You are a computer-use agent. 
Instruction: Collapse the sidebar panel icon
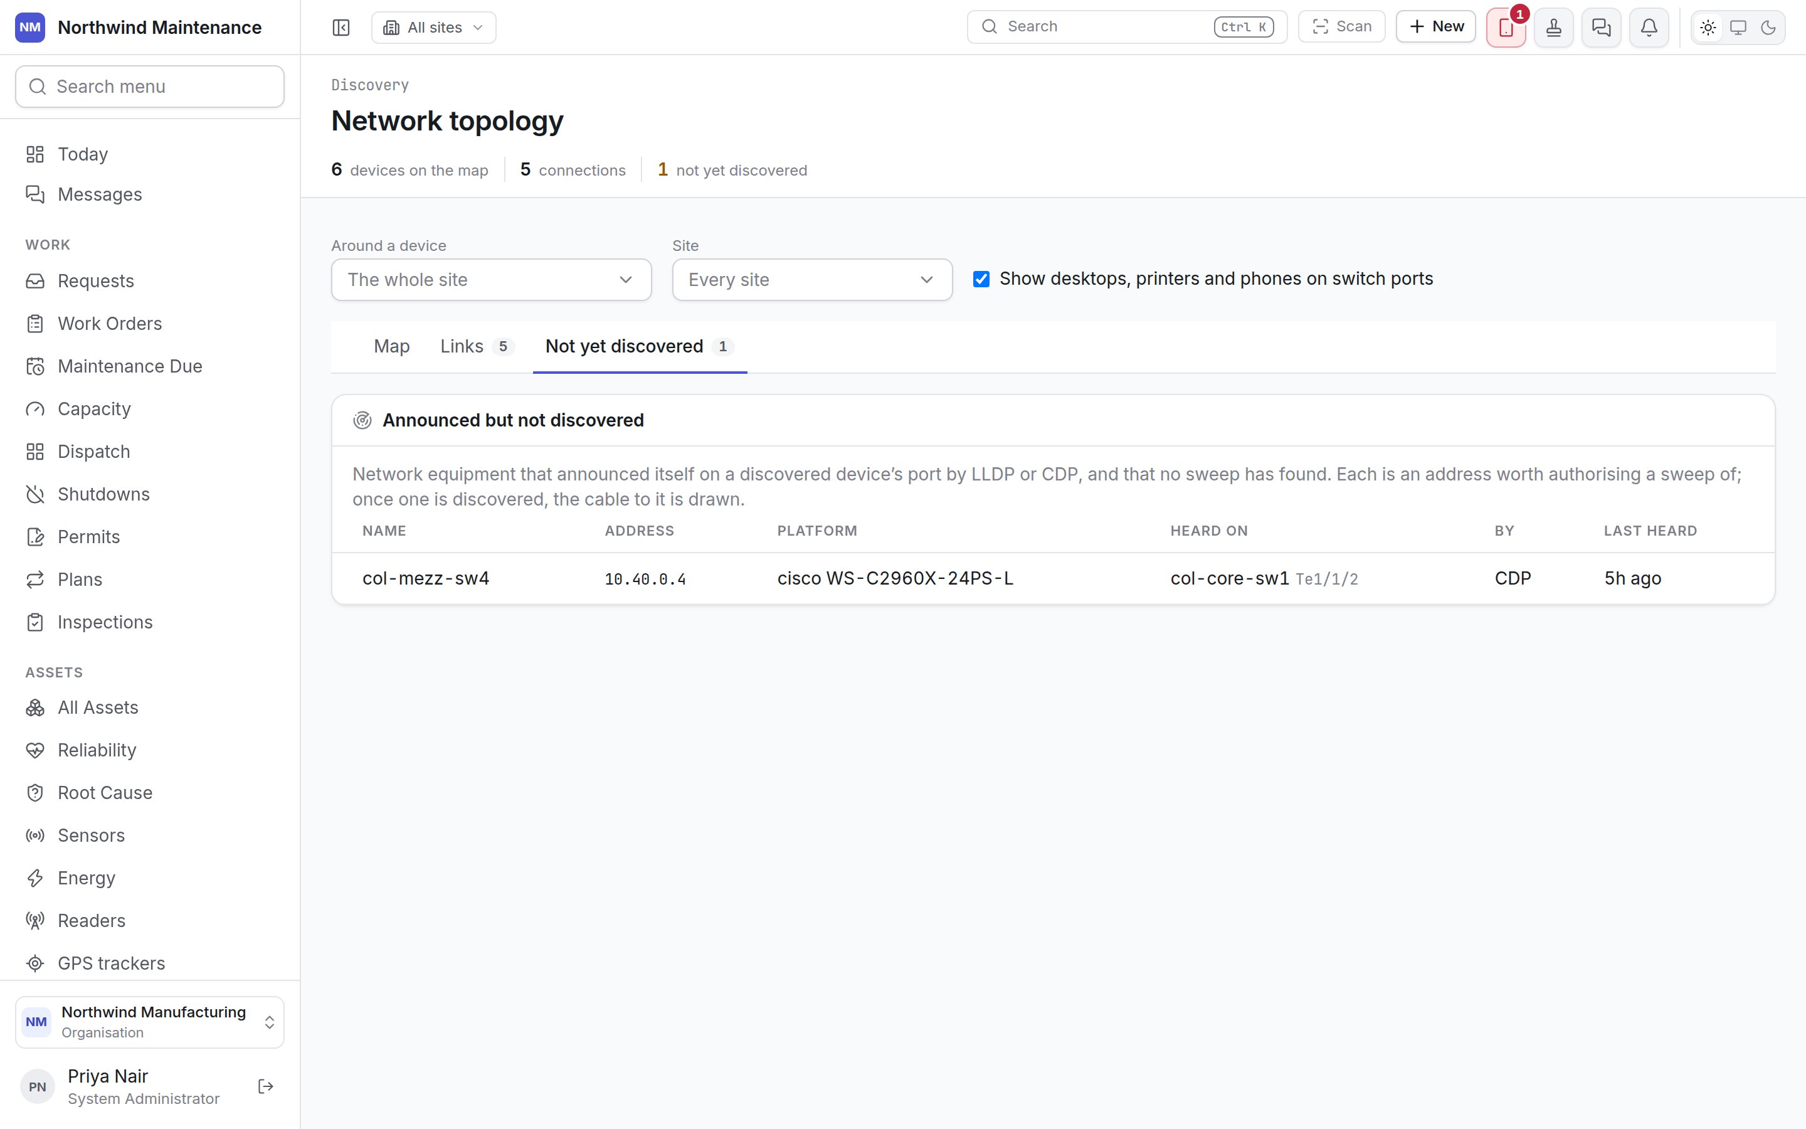pyautogui.click(x=341, y=28)
